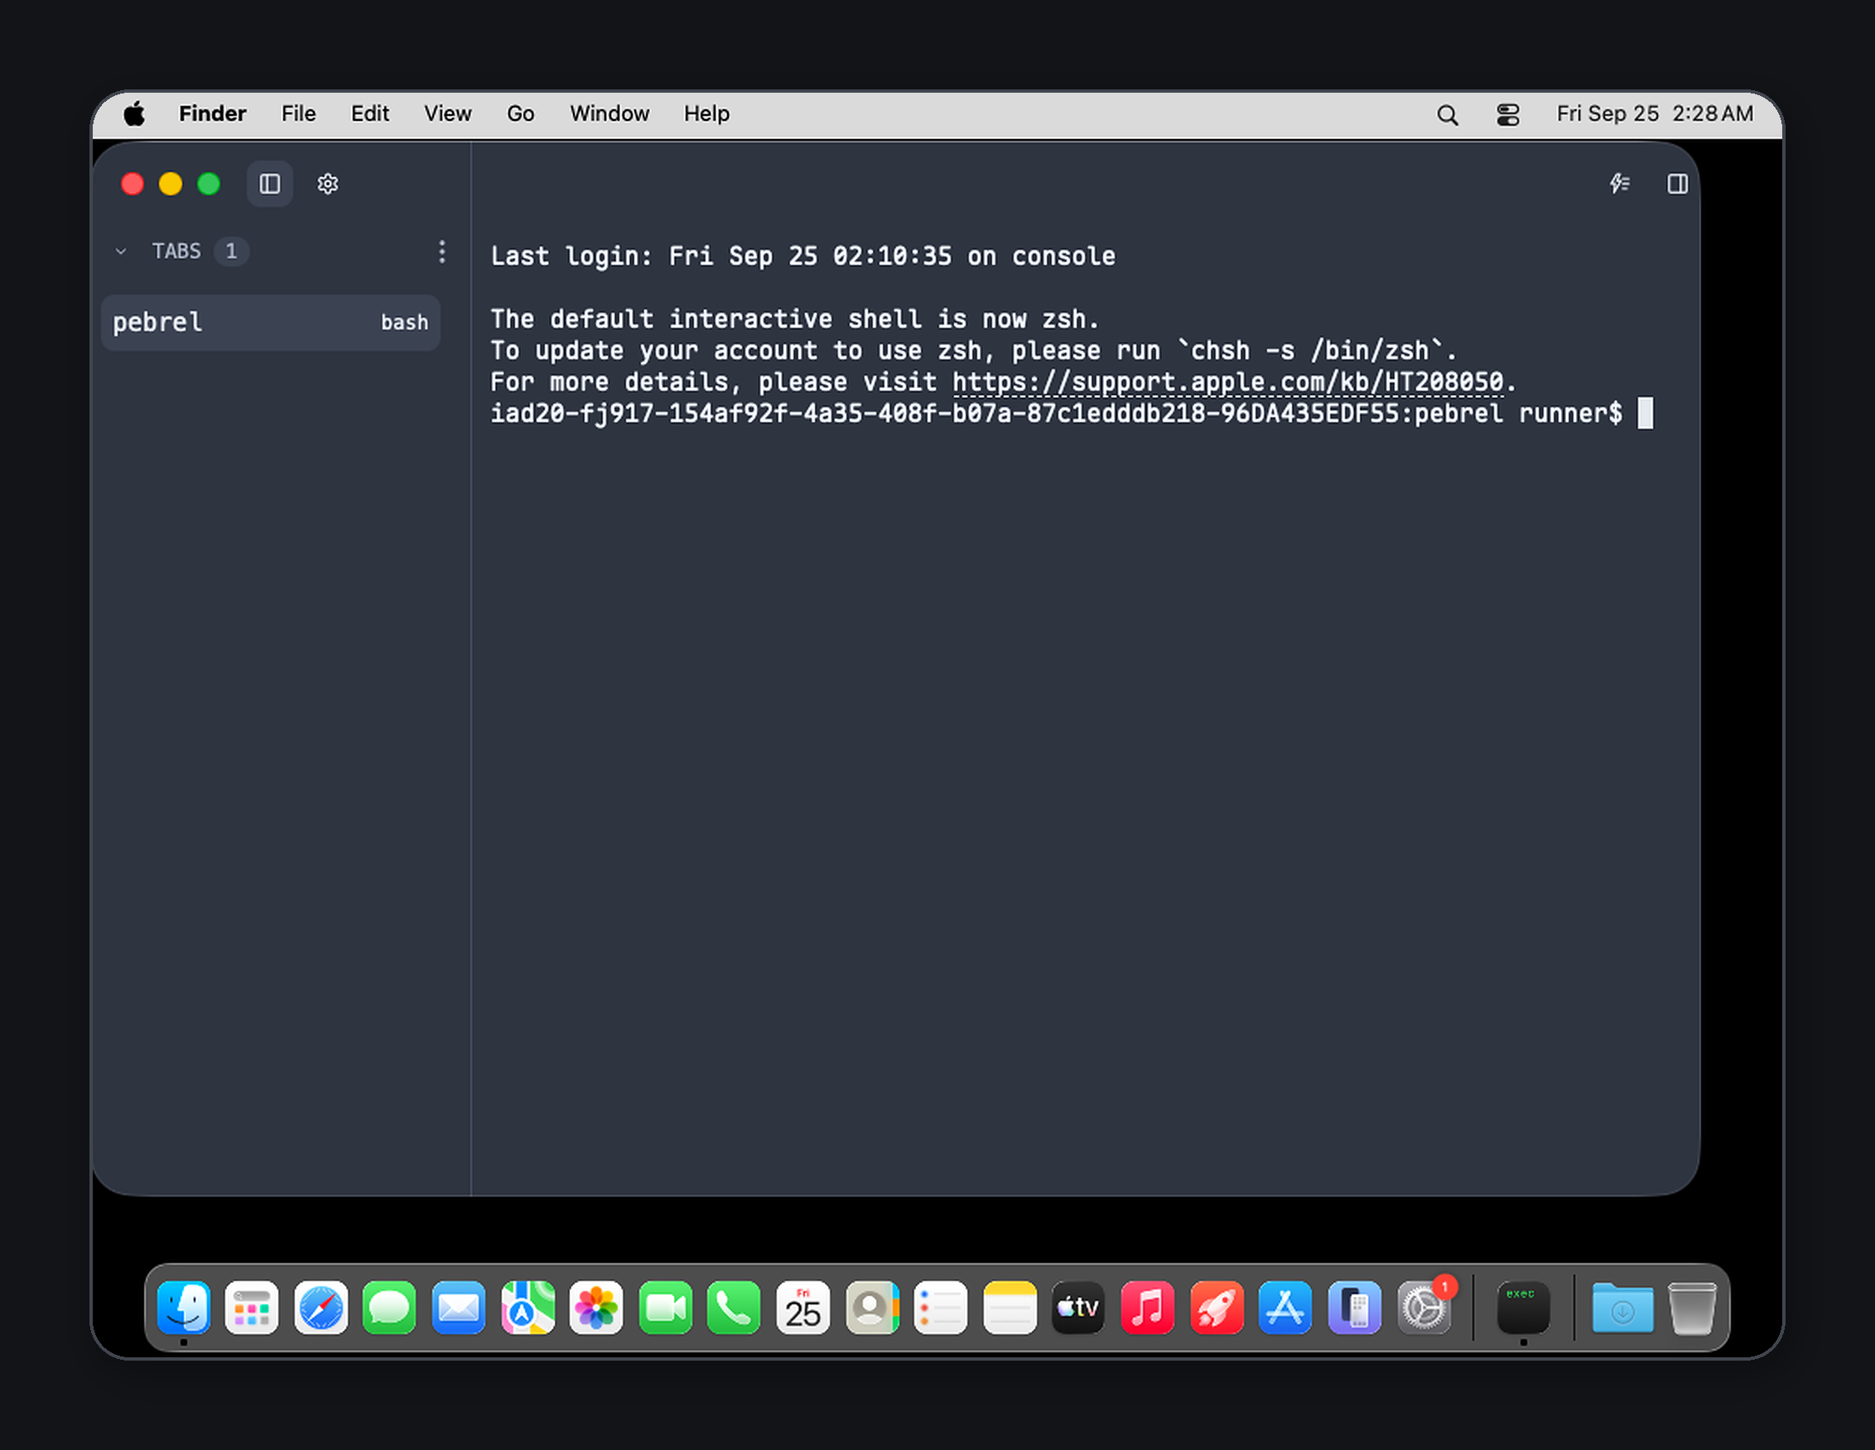Open Spotlight search in menu bar
The height and width of the screenshot is (1450, 1875).
coord(1448,114)
